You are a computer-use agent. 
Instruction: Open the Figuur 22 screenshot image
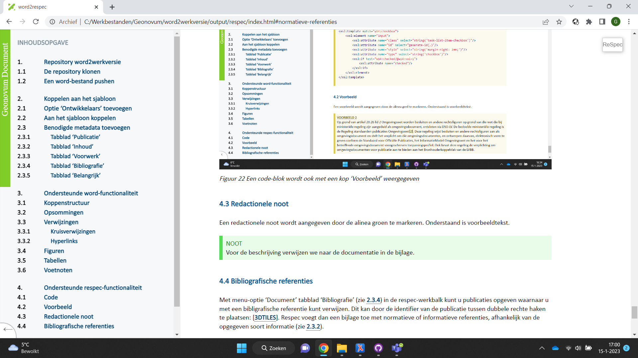pyautogui.click(x=385, y=99)
